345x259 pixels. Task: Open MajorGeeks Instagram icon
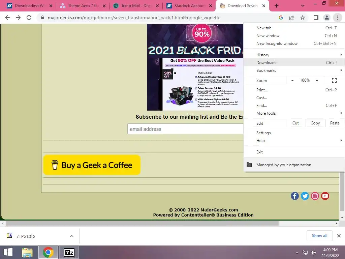pos(315,196)
